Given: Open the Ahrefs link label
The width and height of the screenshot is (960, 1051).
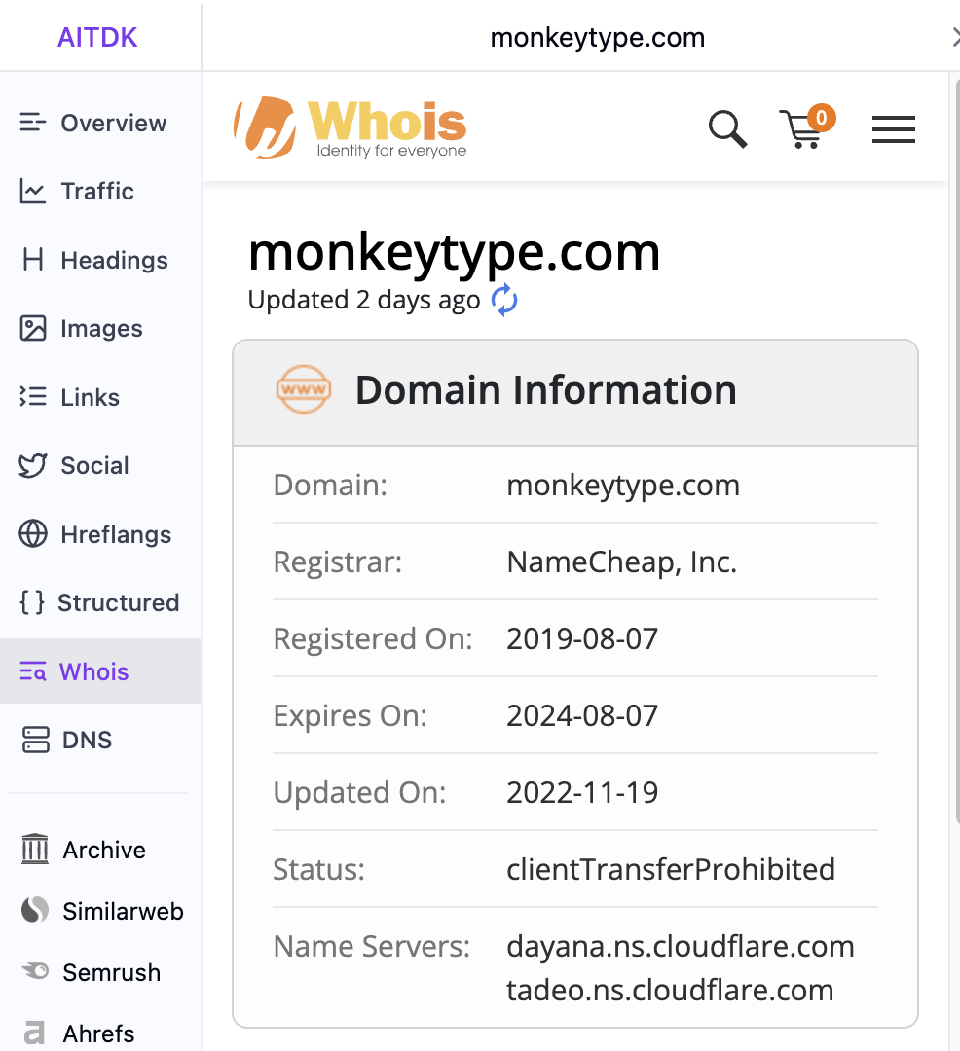Looking at the screenshot, I should (x=98, y=1033).
